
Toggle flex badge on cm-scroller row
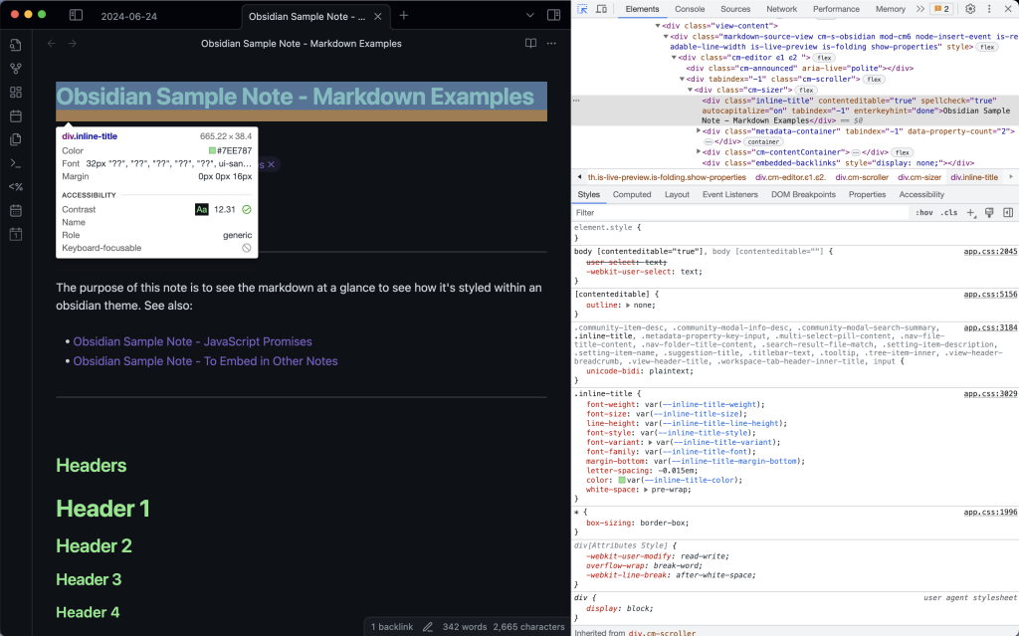tap(874, 80)
